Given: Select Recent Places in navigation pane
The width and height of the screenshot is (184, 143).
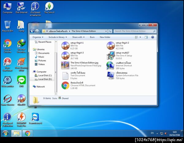Looking at the screenshot, I should click(43, 42).
